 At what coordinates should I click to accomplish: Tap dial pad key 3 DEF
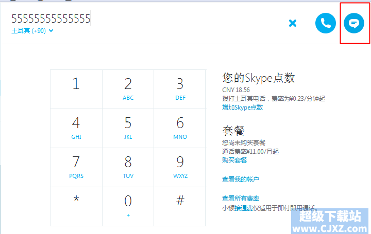[180, 89]
